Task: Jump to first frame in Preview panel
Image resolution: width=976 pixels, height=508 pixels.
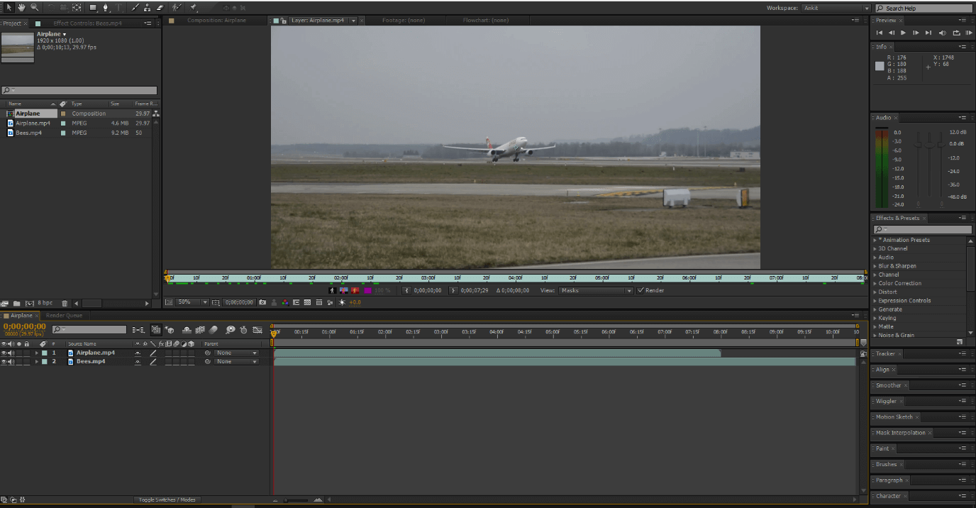Action: 880,33
